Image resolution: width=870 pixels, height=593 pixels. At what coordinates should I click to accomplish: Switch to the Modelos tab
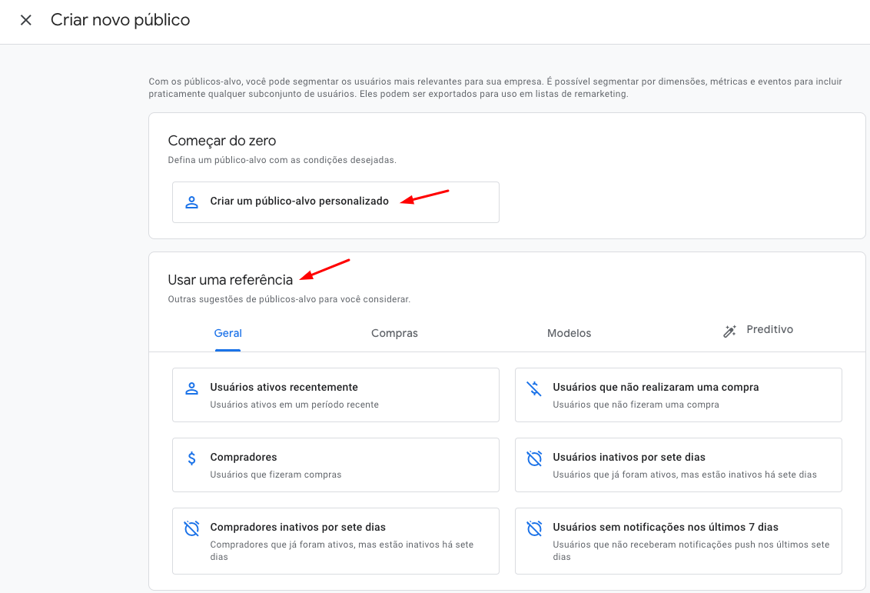569,333
